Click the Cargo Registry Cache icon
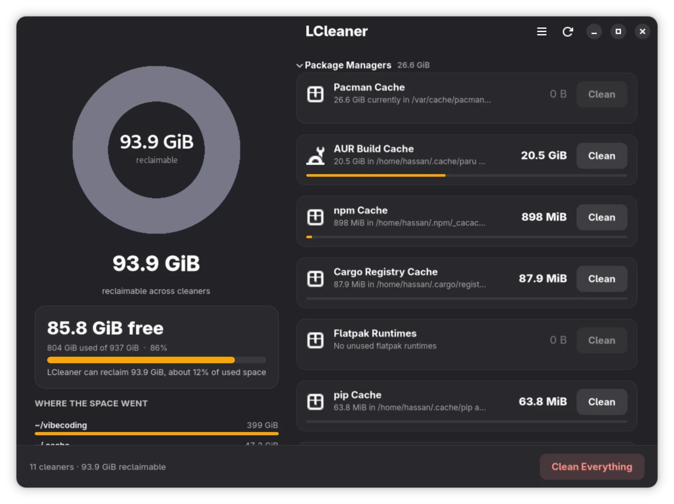Image resolution: width=674 pixels, height=504 pixels. tap(315, 279)
